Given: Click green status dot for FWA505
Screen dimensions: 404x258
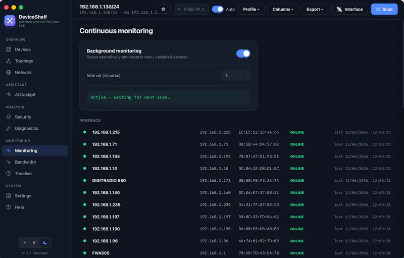Looking at the screenshot, I should pos(85,253).
